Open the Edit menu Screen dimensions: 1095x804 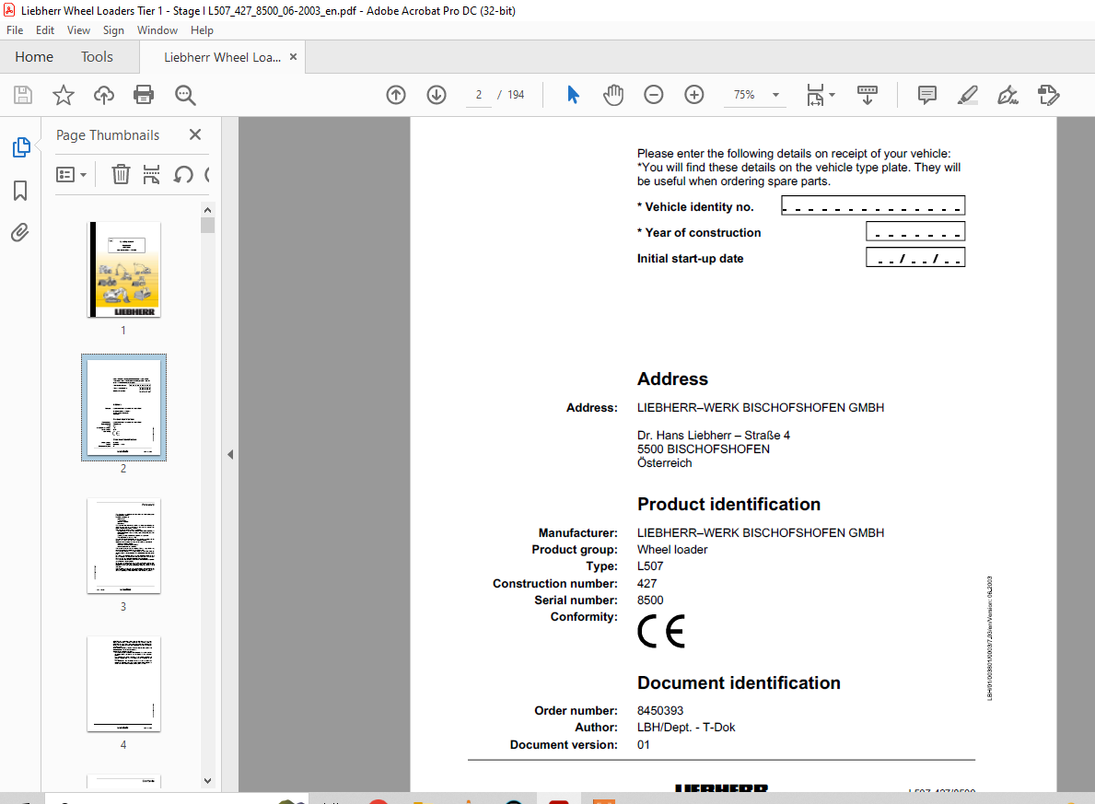coord(45,30)
